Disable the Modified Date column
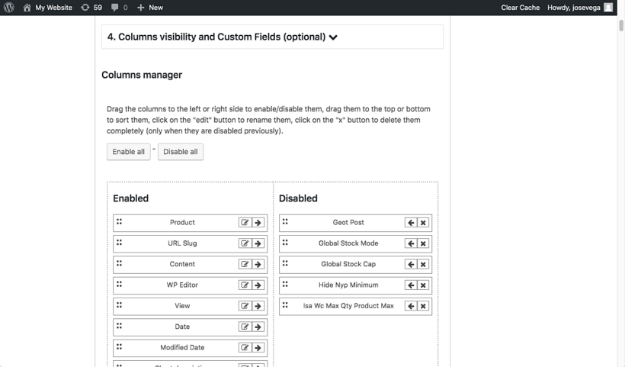This screenshot has height=367, width=625. click(x=258, y=347)
